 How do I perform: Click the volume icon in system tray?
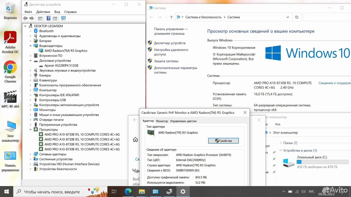(304, 192)
